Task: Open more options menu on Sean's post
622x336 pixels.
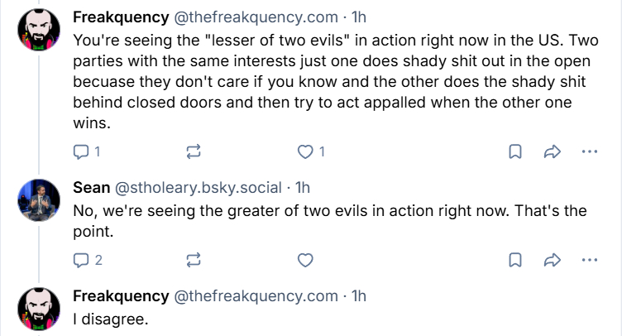Action: coord(589,260)
